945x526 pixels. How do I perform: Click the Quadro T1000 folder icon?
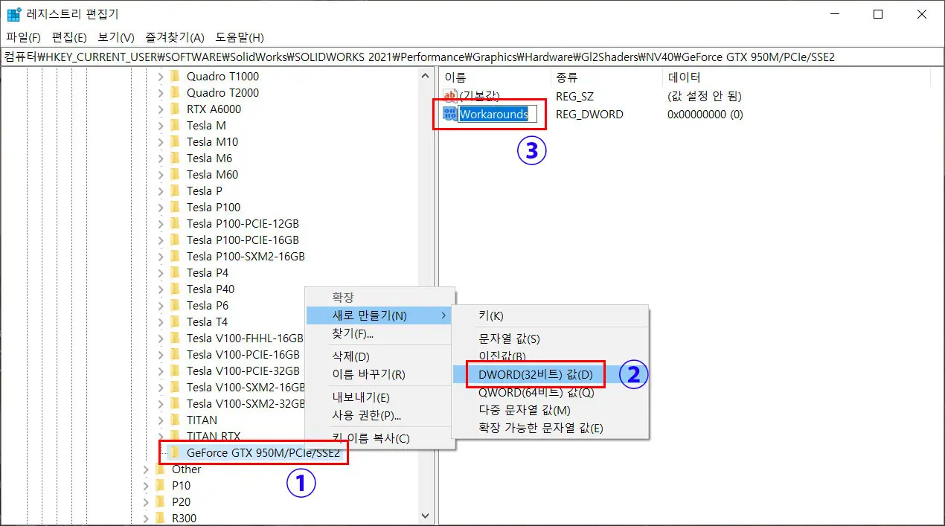[176, 76]
